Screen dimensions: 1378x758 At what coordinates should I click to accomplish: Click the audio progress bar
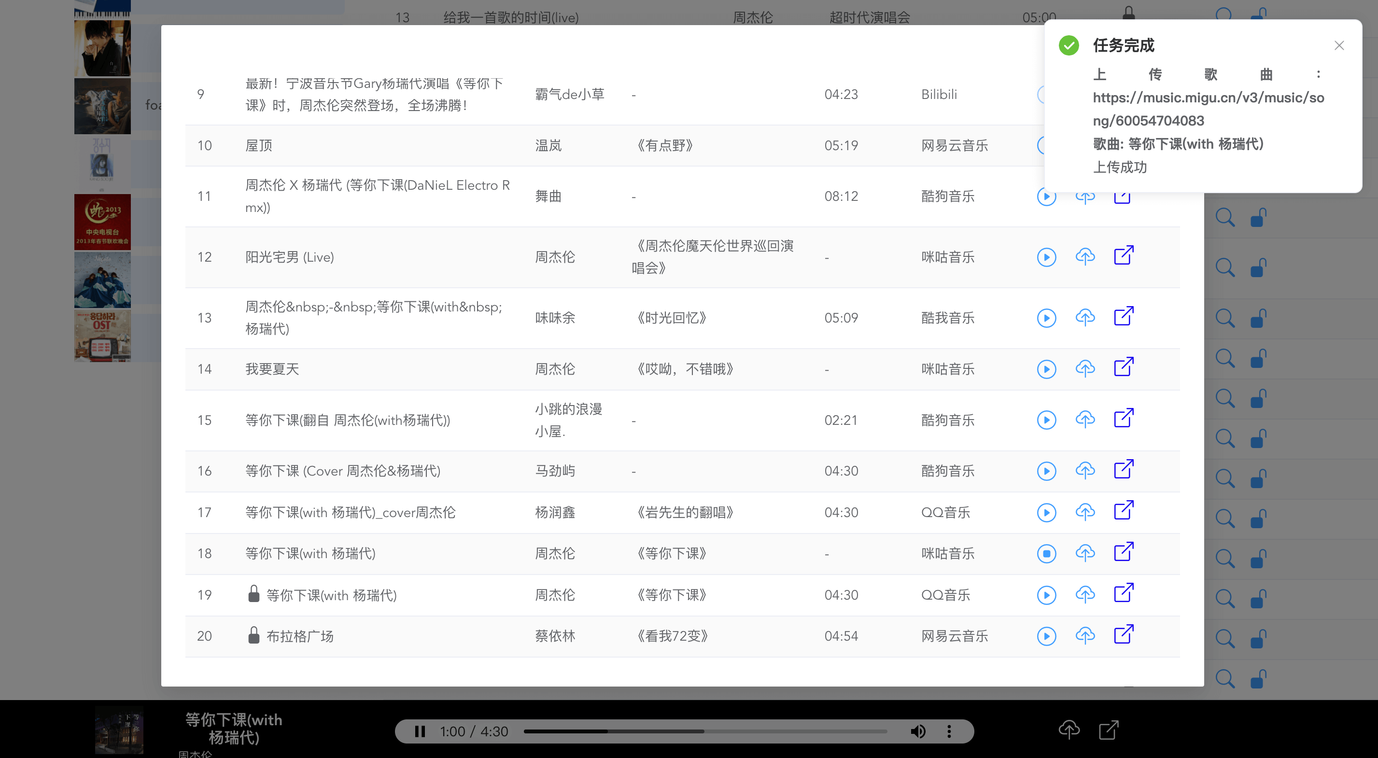tap(705, 731)
